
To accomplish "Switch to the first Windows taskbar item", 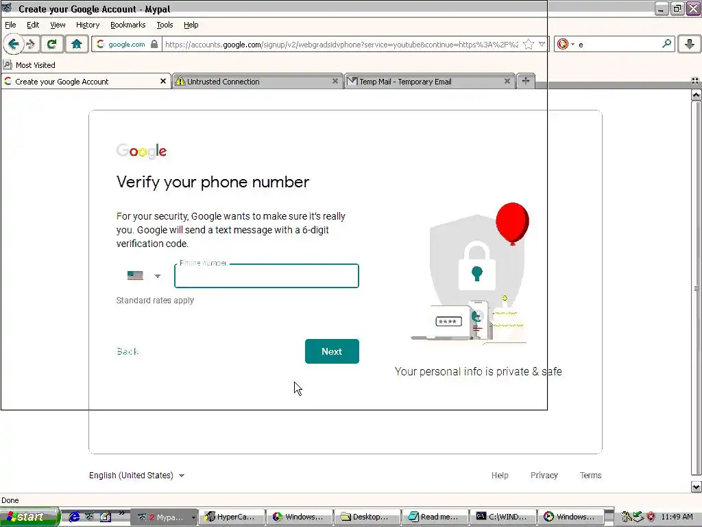I will 300,517.
